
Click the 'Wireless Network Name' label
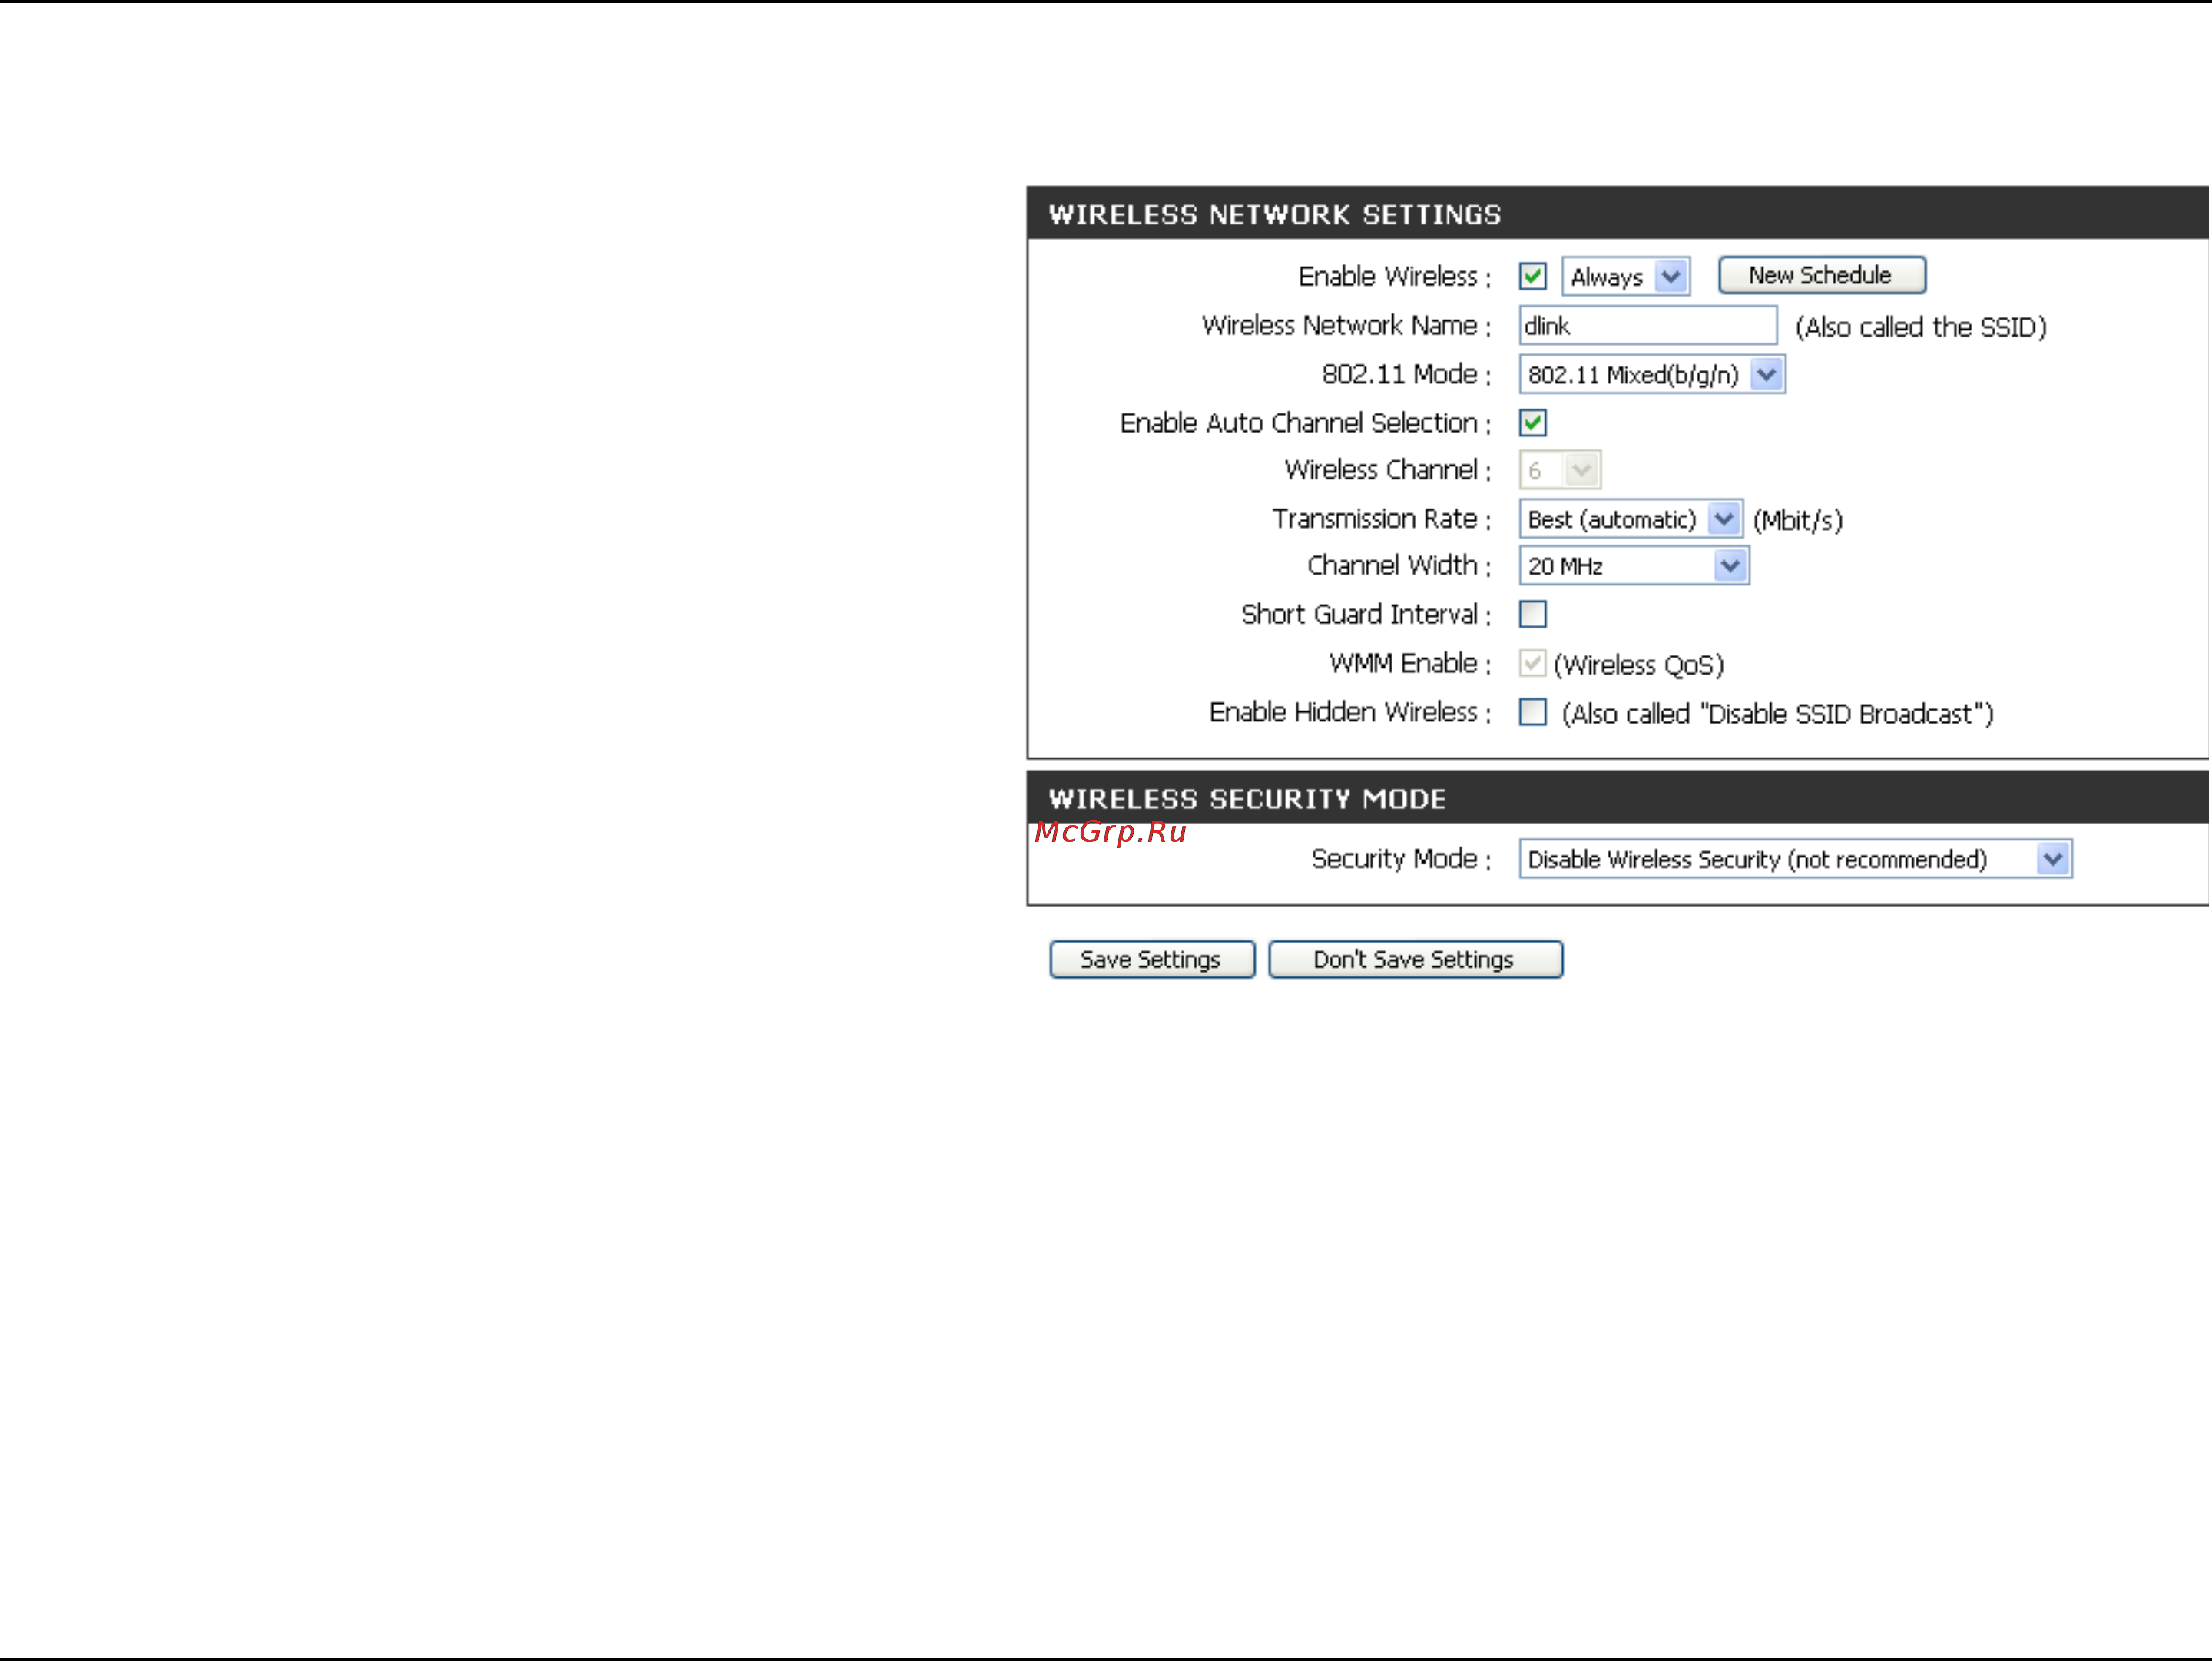pyautogui.click(x=1346, y=325)
